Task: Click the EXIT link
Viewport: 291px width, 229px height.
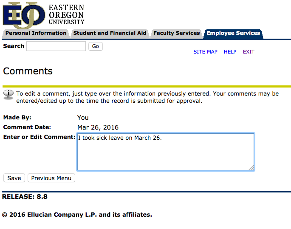Action: [249, 52]
